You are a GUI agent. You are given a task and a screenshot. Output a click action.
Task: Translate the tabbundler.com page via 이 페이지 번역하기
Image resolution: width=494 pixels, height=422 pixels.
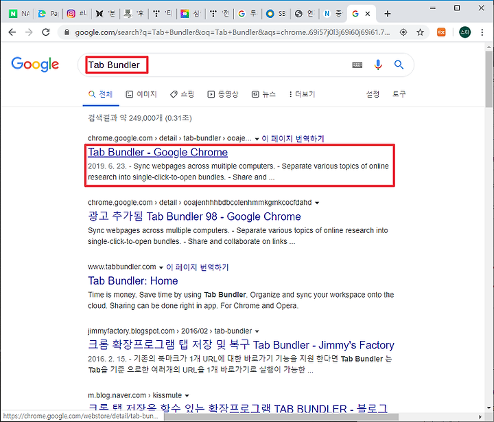point(197,267)
